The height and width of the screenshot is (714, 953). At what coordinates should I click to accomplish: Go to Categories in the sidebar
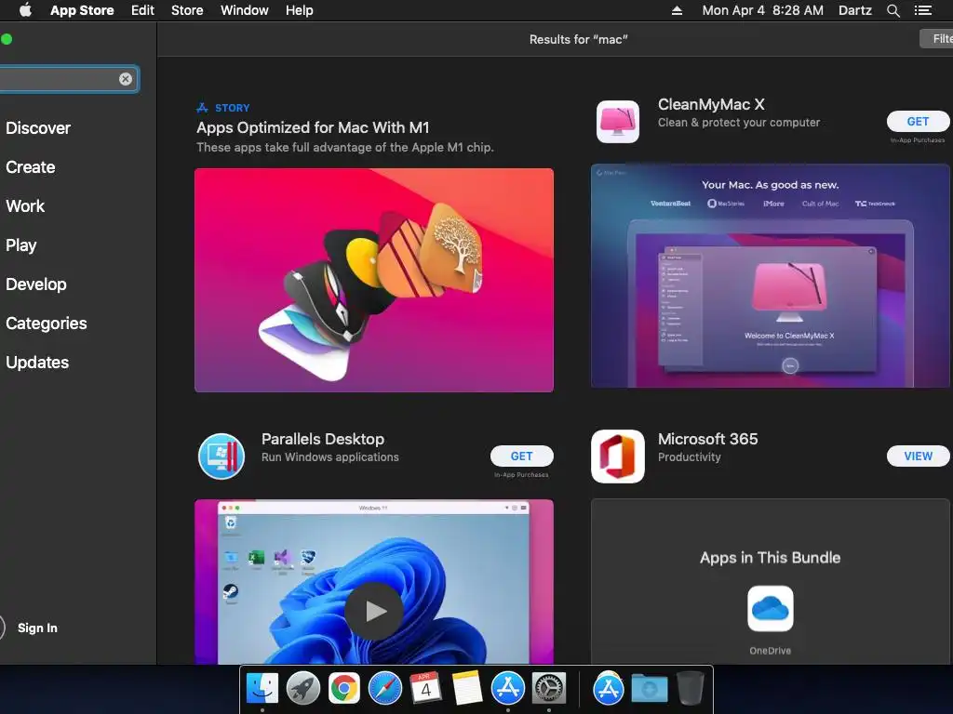(x=47, y=323)
